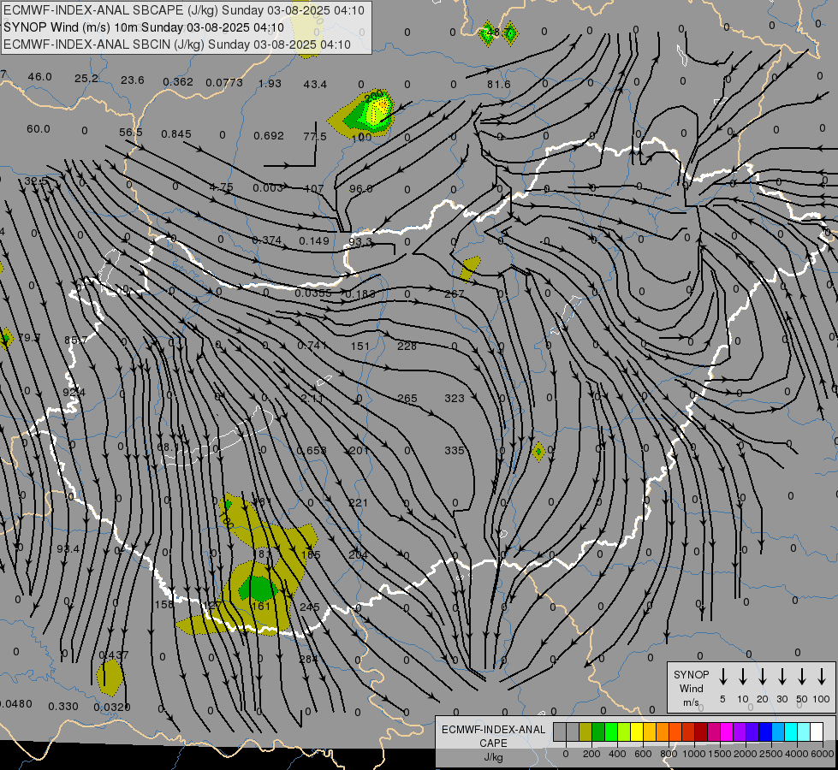The height and width of the screenshot is (770, 838).
Task: Pick the pale cyan CAPE legend swatch
Action: (803, 732)
